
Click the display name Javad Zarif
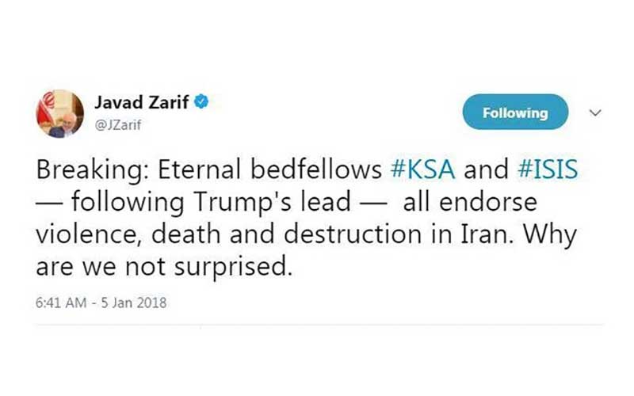pyautogui.click(x=144, y=103)
